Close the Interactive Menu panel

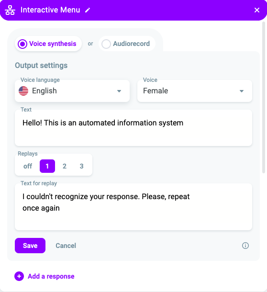click(x=257, y=10)
